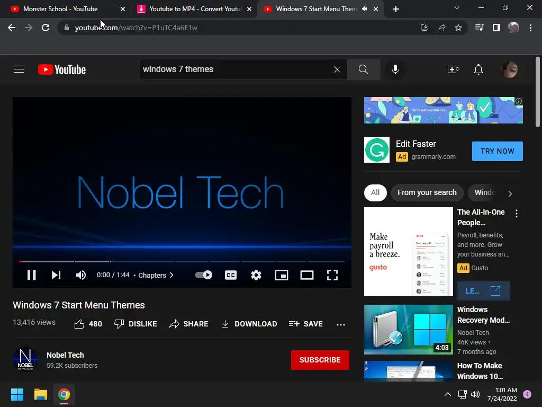Bookmark this page star

(x=458, y=28)
